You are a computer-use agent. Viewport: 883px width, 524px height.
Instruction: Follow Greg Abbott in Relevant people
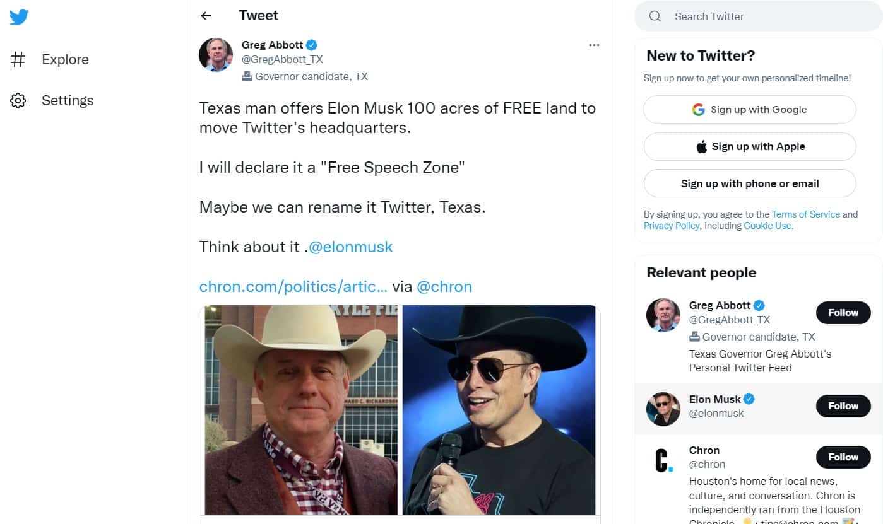pyautogui.click(x=843, y=313)
